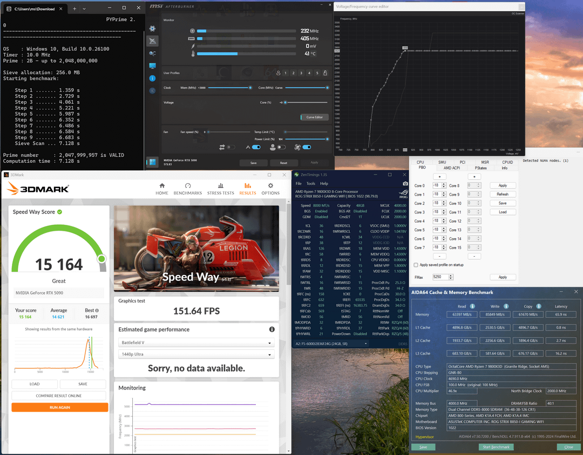Viewport: 583px width, 455px height.
Task: Toggle the switch next to user icon in Afterburner Fan row
Action: click(x=281, y=148)
